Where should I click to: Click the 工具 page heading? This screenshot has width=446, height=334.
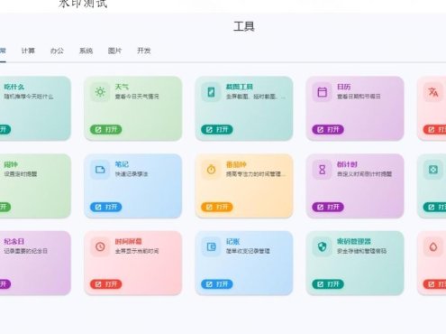[x=244, y=26]
